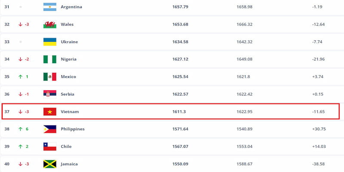The image size is (344, 172).
Task: Click the Argentina flag icon
Action: [50, 7]
